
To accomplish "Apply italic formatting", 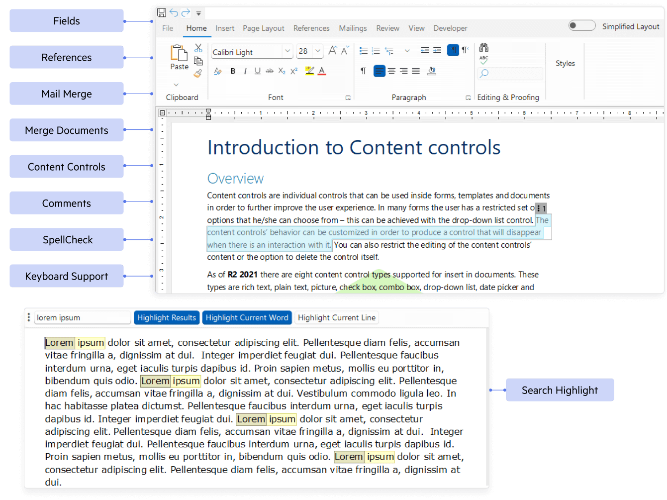I will 245,71.
